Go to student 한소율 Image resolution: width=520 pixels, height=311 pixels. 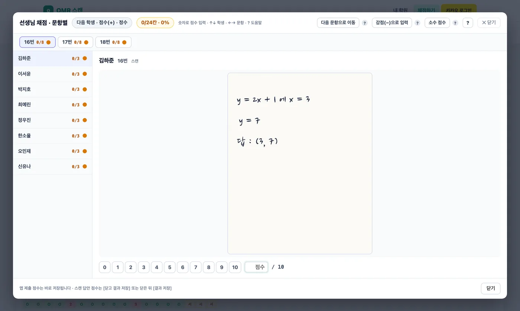52,136
